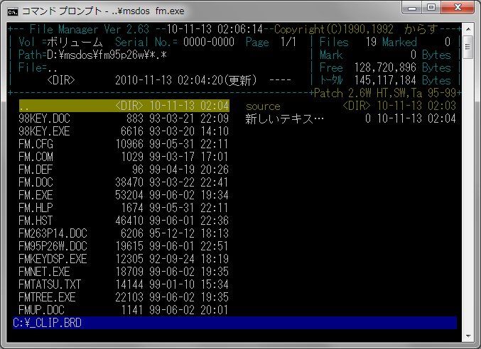Click the Mark 0 Bytes value
The width and height of the screenshot is (481, 349).
click(x=385, y=55)
